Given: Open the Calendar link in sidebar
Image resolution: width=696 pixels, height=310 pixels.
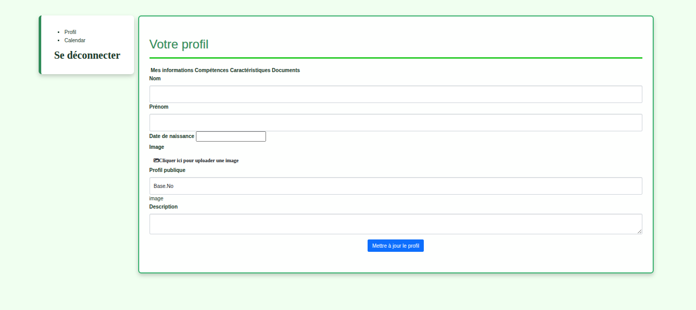Looking at the screenshot, I should [x=75, y=40].
